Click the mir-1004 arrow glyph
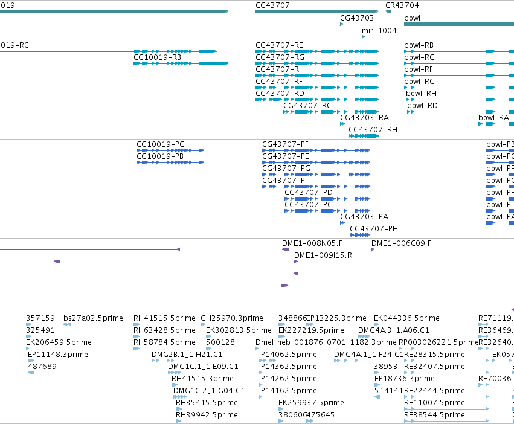The image size is (514, 424). click(x=363, y=37)
